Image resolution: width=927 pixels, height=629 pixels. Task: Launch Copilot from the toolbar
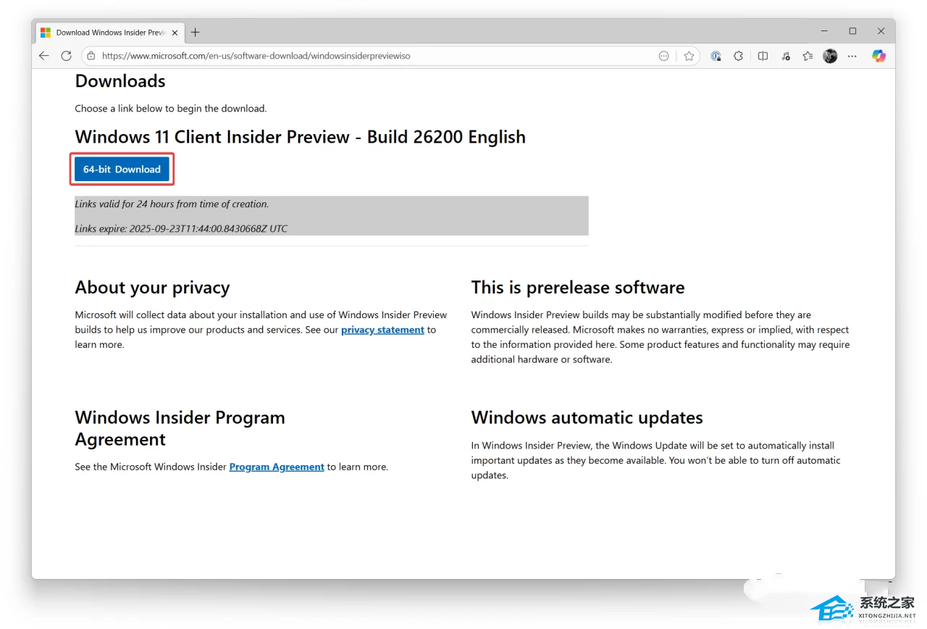click(878, 56)
